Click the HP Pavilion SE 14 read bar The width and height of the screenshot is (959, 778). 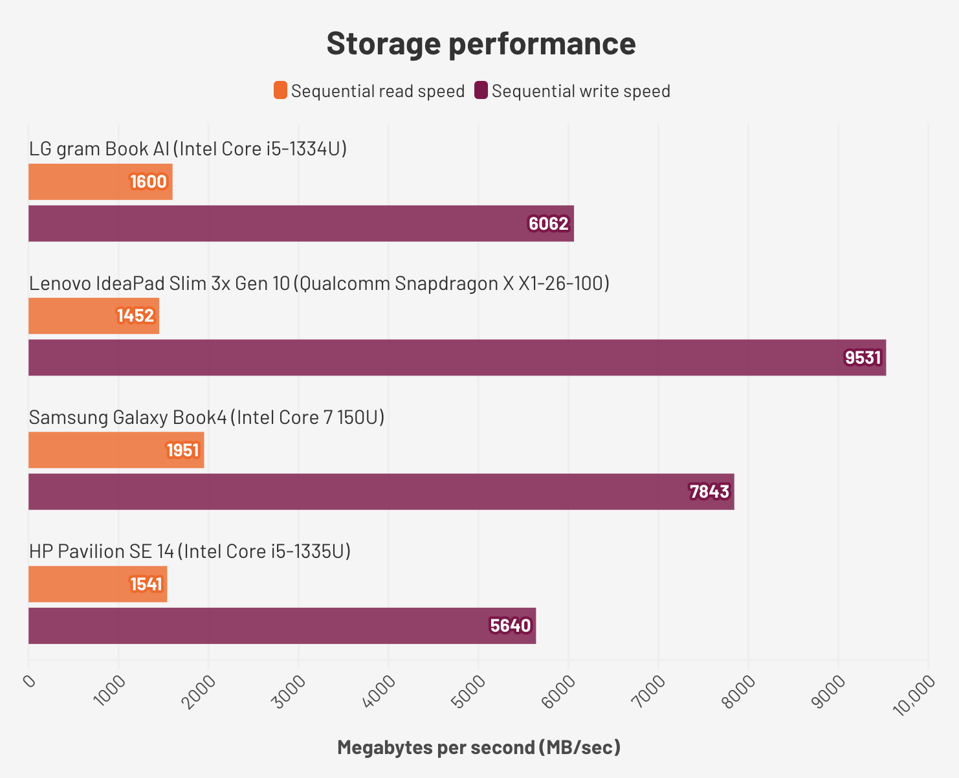click(x=98, y=584)
